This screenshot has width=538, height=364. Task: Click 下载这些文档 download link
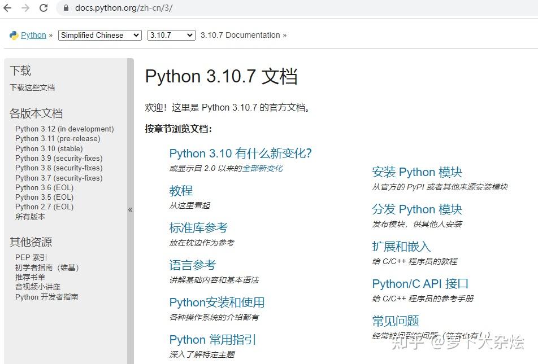32,87
